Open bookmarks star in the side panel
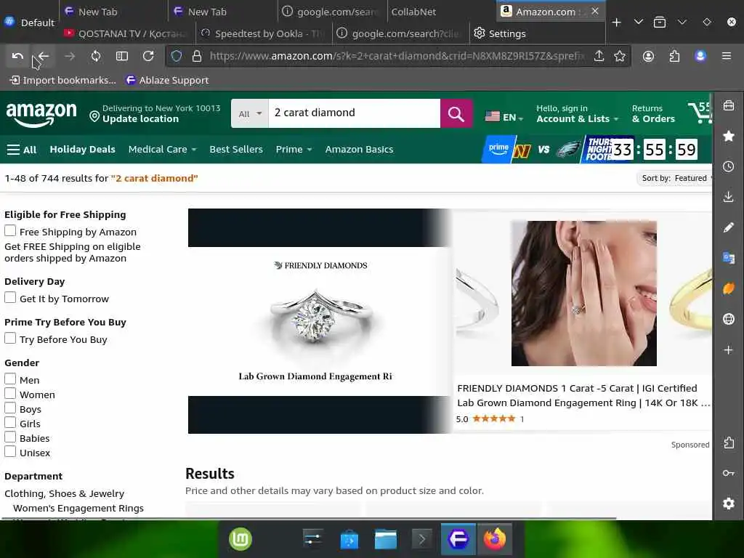Screen dimensions: 744x558 728,136
